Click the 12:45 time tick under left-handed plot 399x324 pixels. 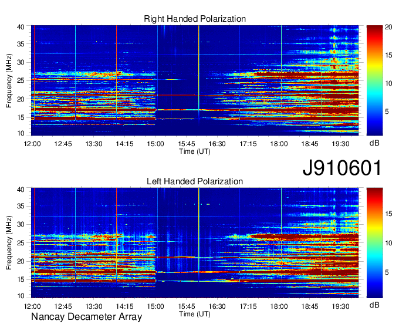click(63, 306)
